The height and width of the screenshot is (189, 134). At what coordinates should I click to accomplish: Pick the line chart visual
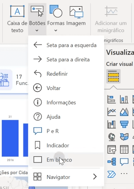[112, 112]
